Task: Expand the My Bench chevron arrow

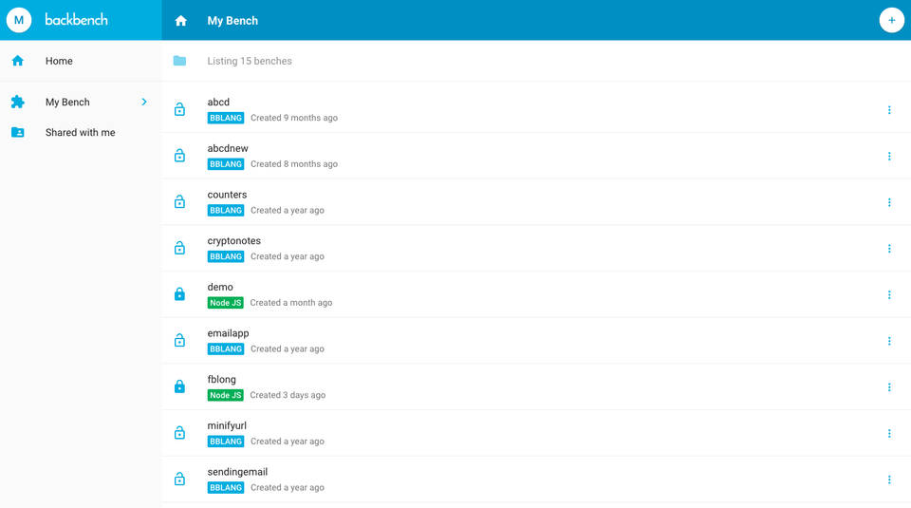Action: click(x=144, y=102)
